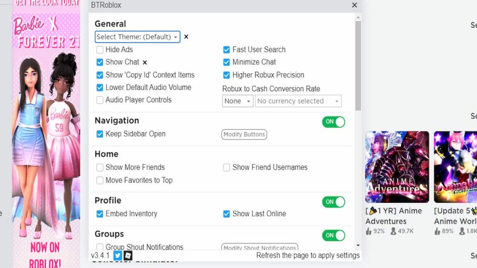Open the Select Theme dropdown
This screenshot has width=477, height=268.
tap(137, 36)
